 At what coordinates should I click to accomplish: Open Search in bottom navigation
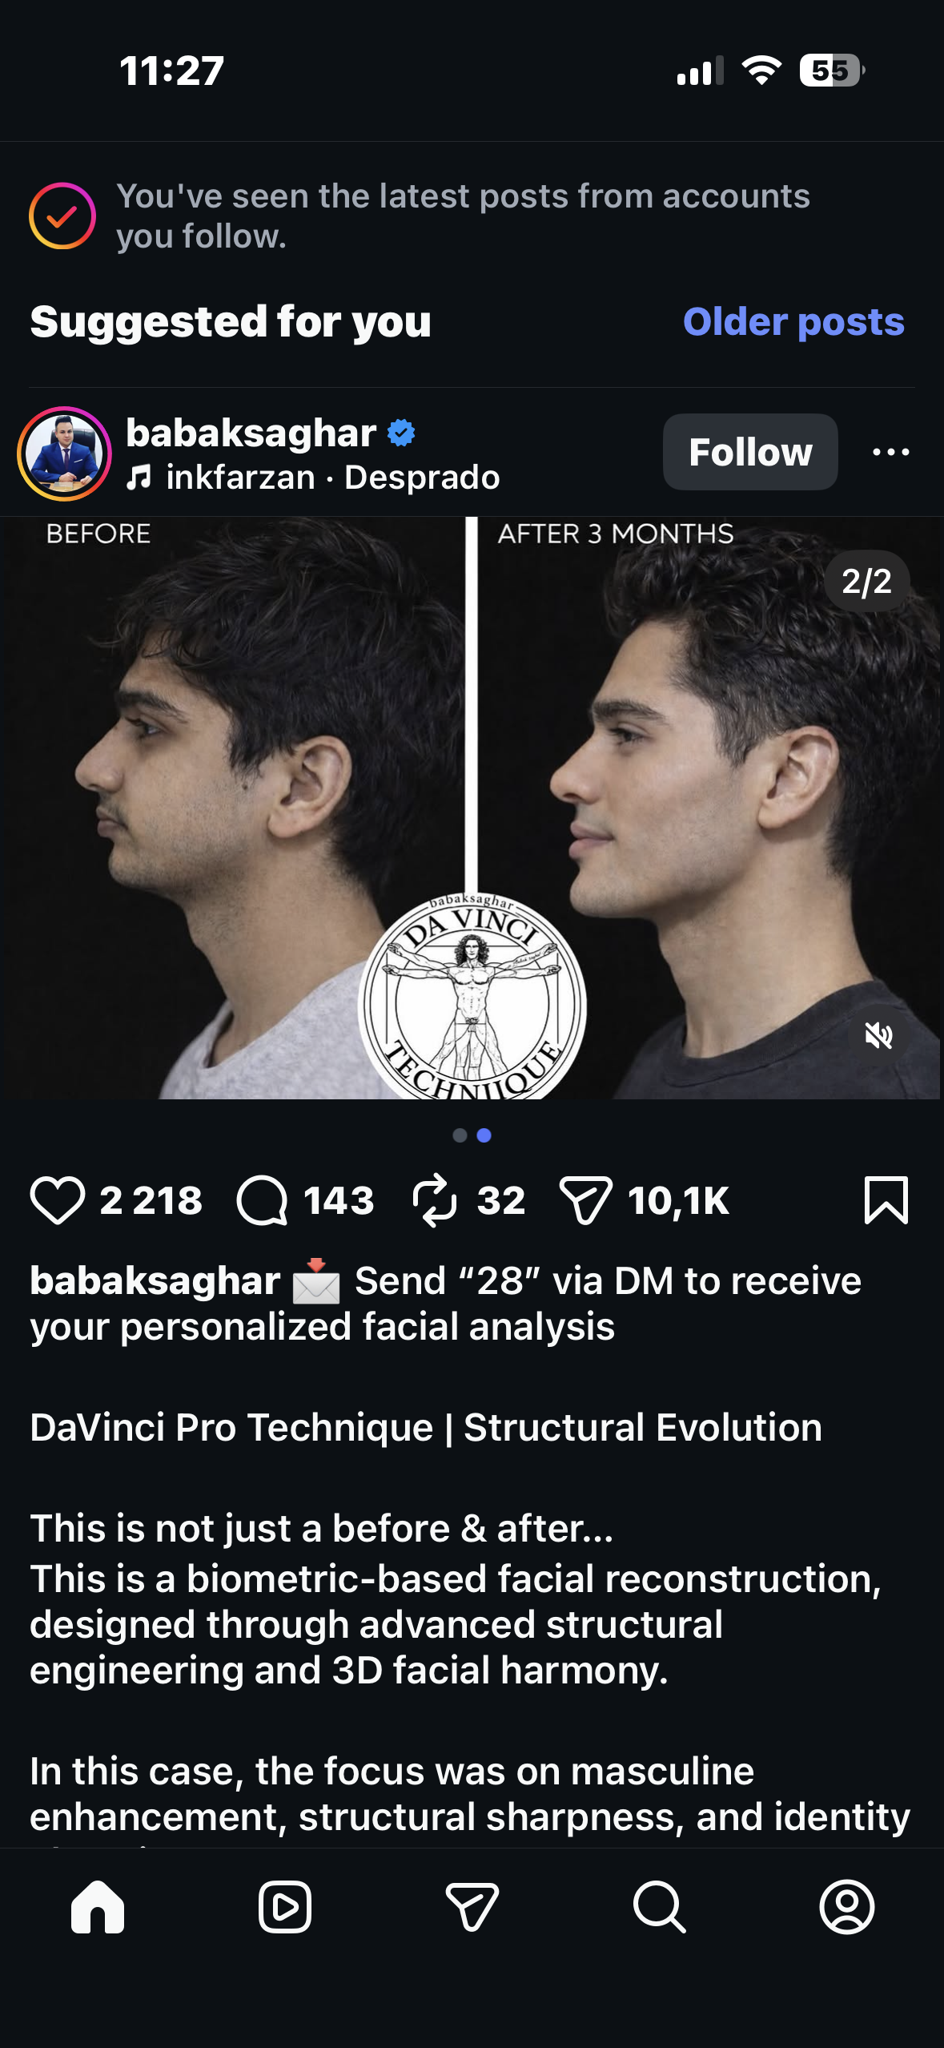[x=660, y=1907]
